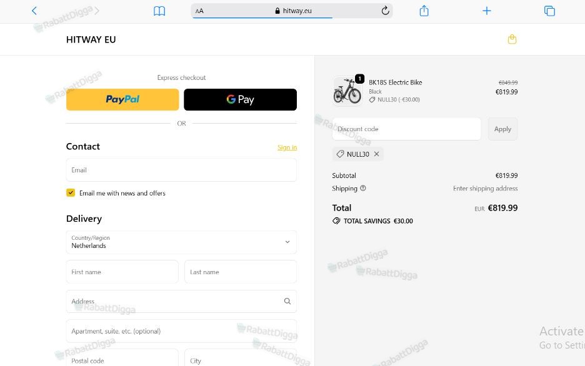Expand the Country/Region dropdown
Viewport: 585px width, 366px height.
point(181,242)
